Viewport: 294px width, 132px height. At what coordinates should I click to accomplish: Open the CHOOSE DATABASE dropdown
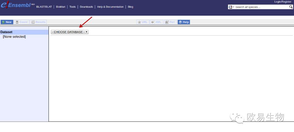click(x=70, y=32)
